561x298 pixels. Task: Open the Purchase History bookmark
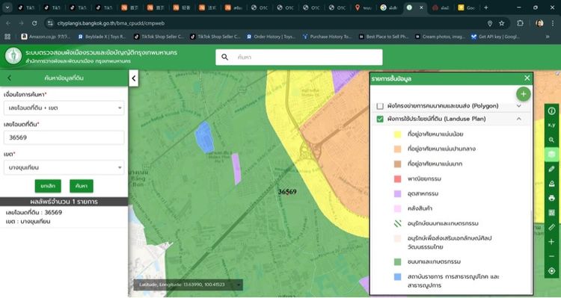tap(327, 37)
